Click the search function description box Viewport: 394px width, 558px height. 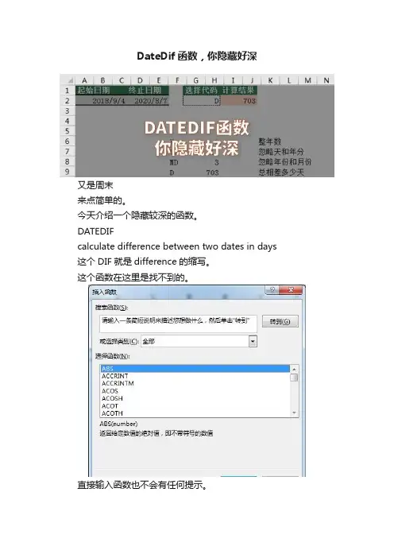pos(178,324)
